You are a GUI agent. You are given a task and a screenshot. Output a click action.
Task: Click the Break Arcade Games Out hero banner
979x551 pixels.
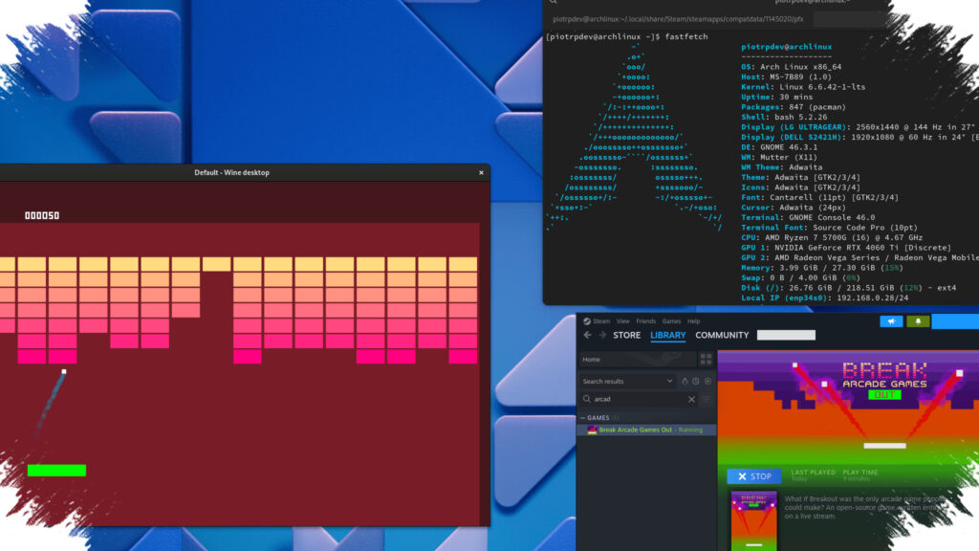848,406
